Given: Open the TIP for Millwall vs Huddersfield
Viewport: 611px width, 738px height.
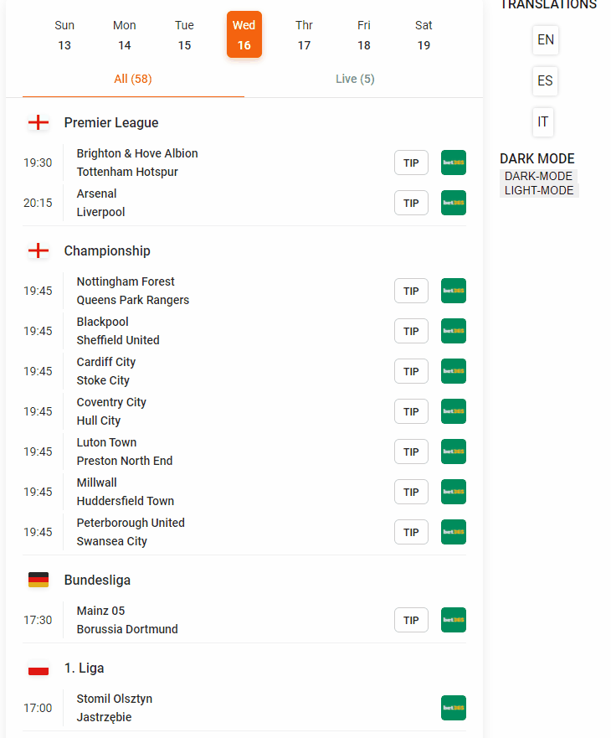Looking at the screenshot, I should tap(411, 492).
